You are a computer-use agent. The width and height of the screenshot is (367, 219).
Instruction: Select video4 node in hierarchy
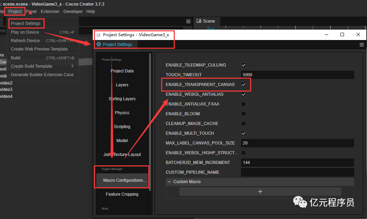click(6, 96)
